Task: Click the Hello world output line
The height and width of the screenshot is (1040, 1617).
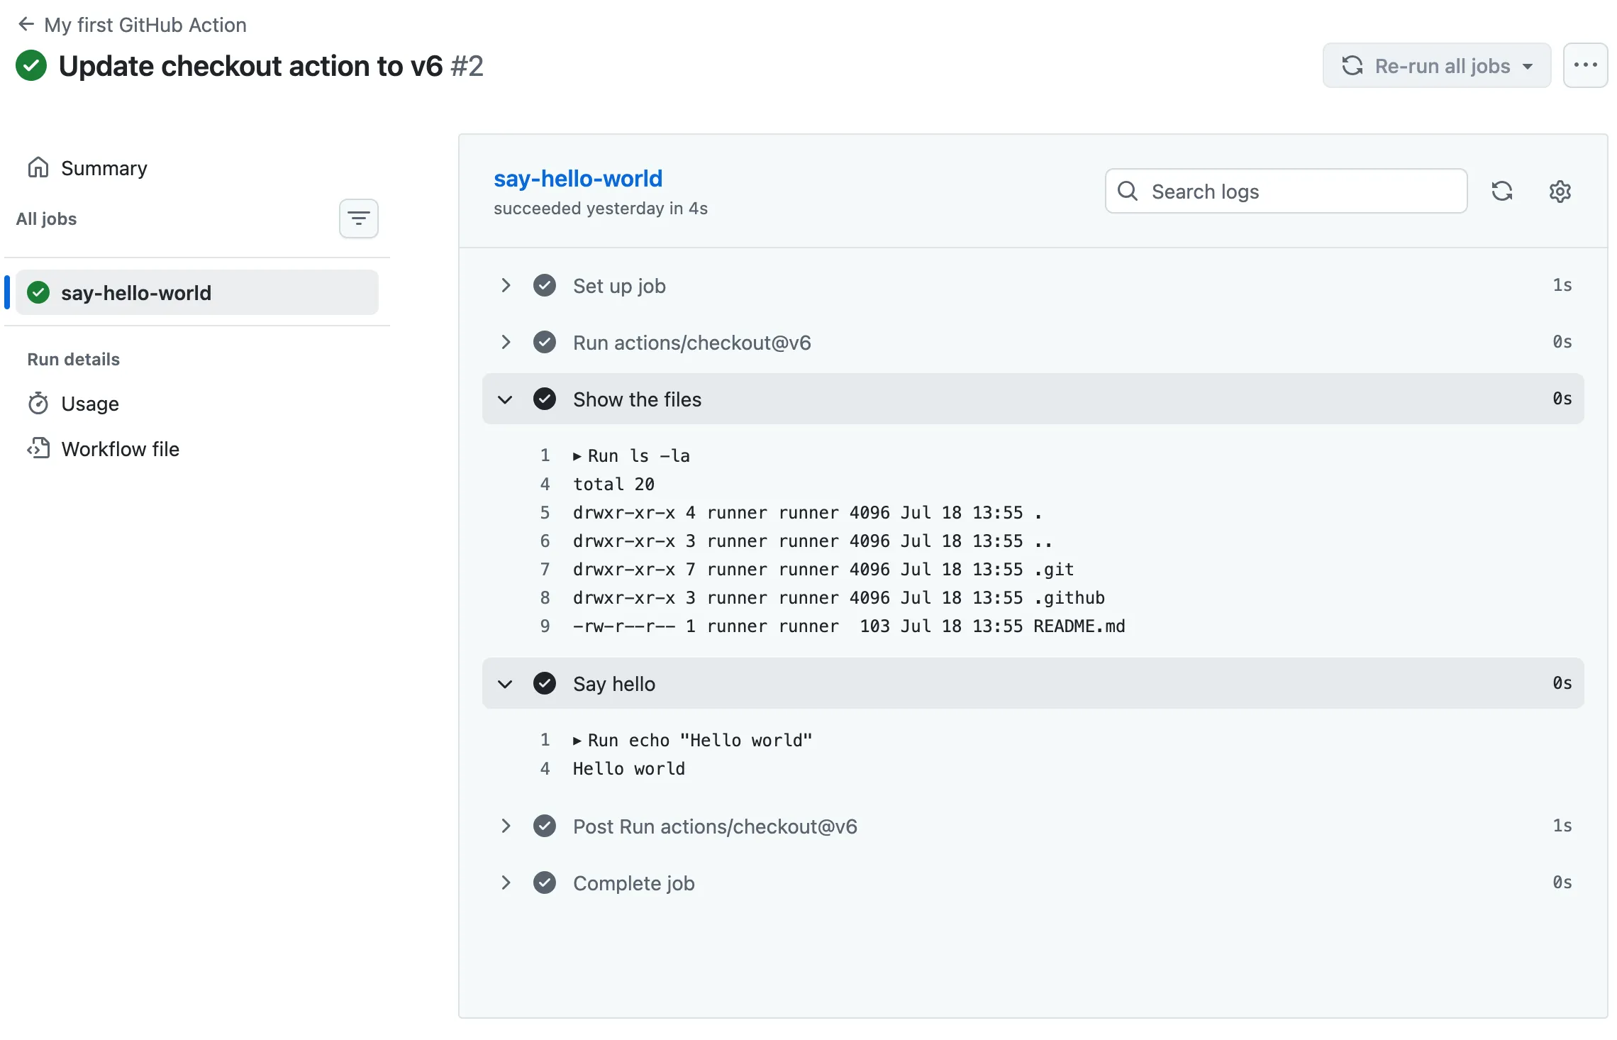Action: pyautogui.click(x=629, y=768)
